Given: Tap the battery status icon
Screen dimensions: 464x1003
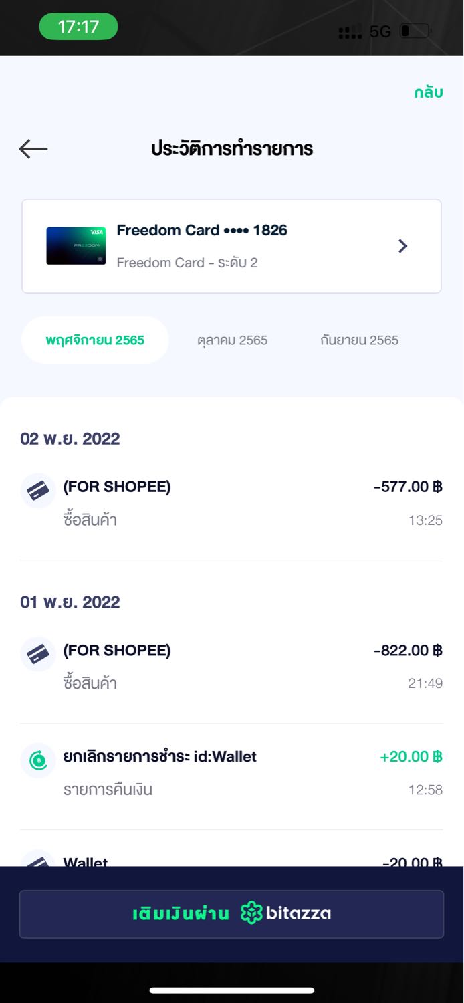Looking at the screenshot, I should point(415,31).
